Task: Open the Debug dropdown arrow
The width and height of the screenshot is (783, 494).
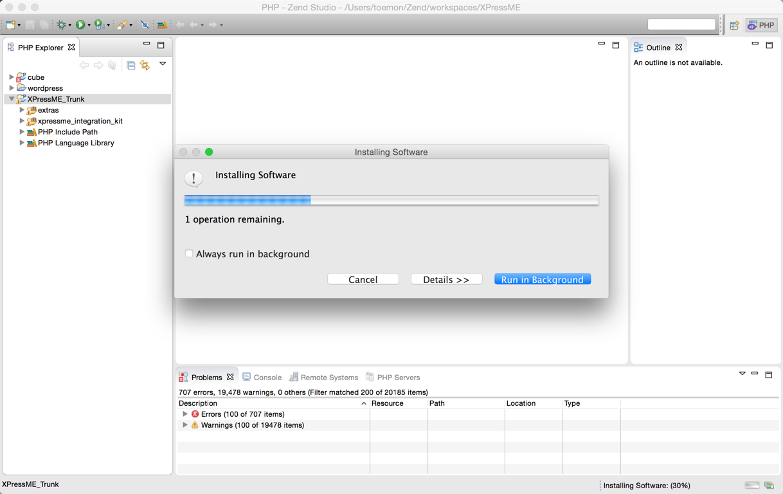Action: [x=69, y=26]
